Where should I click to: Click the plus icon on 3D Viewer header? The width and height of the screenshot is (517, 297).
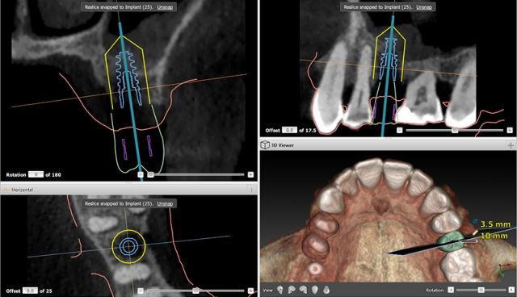pos(511,145)
